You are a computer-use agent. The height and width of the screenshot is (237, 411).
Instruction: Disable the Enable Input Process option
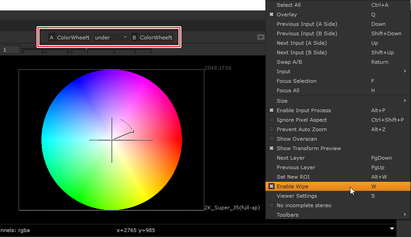tap(271, 110)
